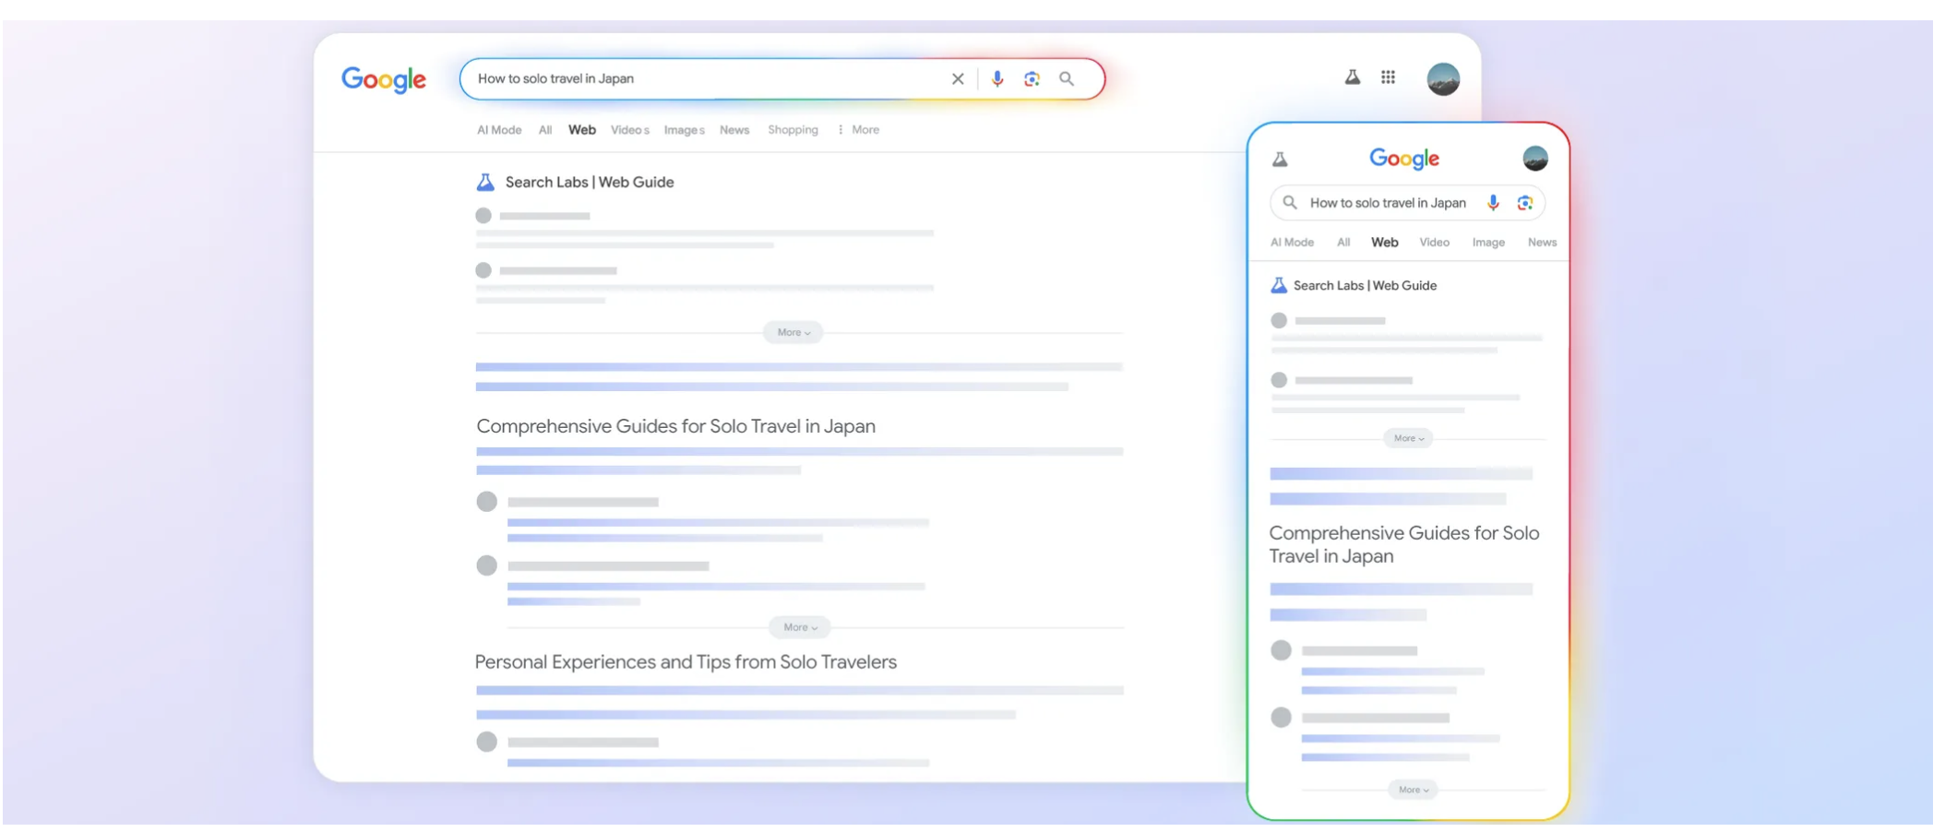Screen dimensions: 1945x832
Task: Switch to the AI Mode tab
Action: [498, 130]
